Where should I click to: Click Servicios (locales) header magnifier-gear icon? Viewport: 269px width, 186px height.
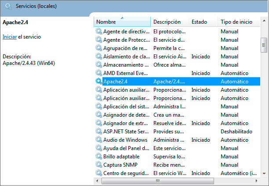click(8, 6)
